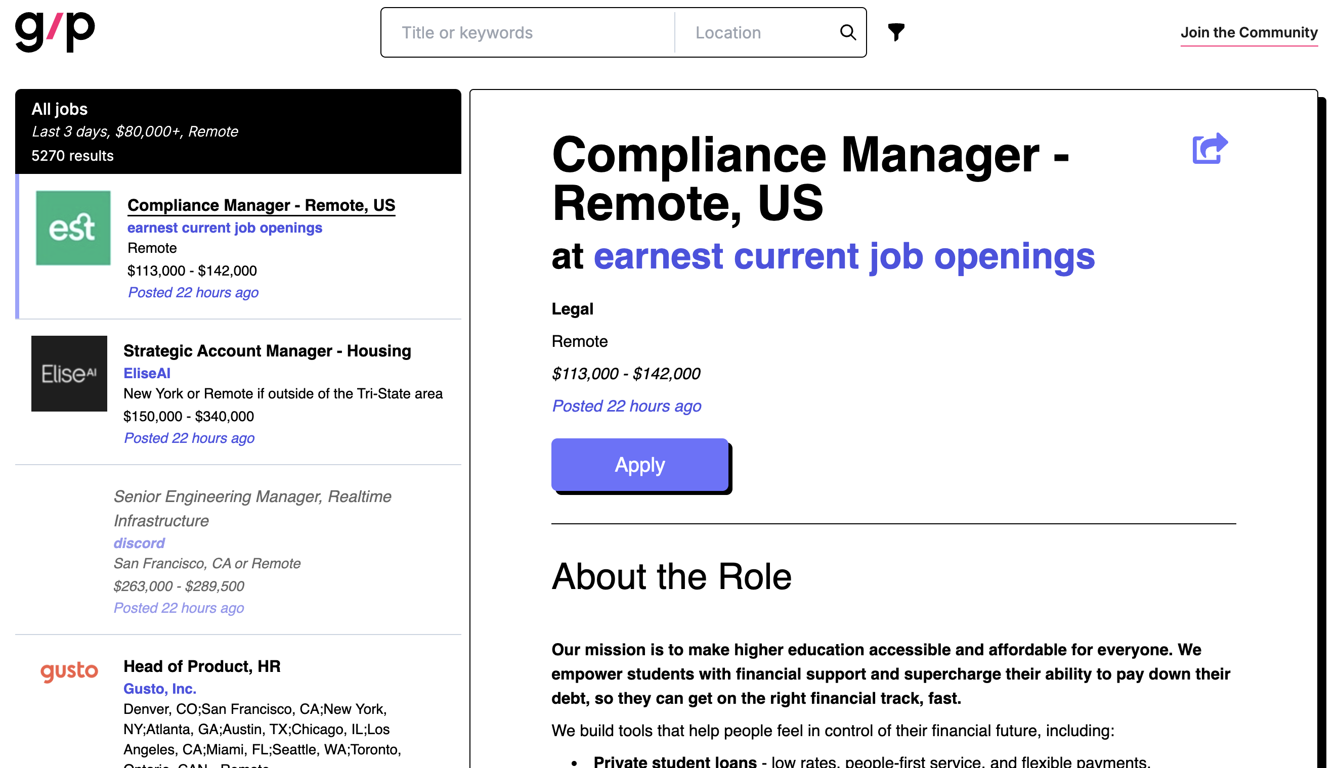Screen dimensions: 1337x768
Task: Click the magnifying glass search icon
Action: point(847,33)
